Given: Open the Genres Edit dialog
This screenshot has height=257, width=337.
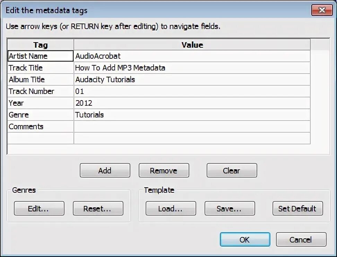Looking at the screenshot, I should click(39, 208).
